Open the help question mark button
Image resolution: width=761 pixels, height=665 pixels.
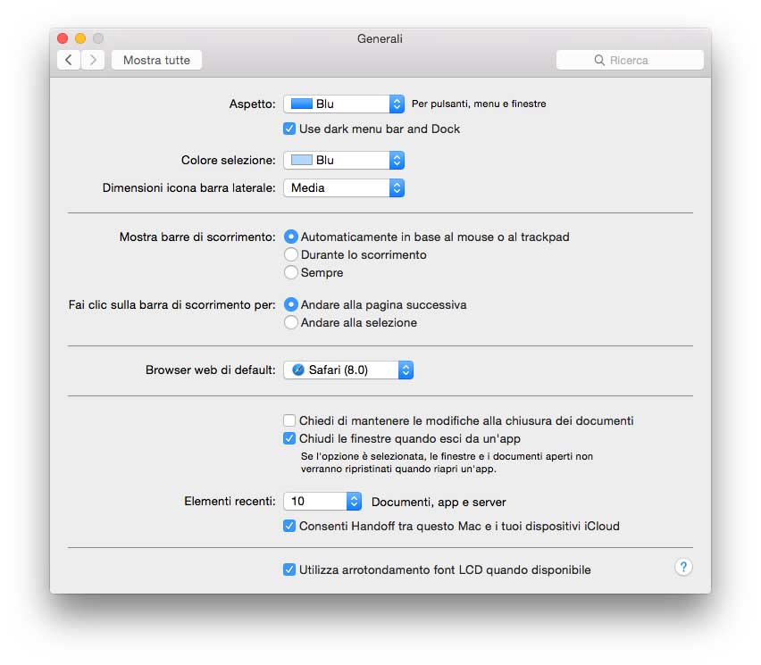(x=683, y=567)
